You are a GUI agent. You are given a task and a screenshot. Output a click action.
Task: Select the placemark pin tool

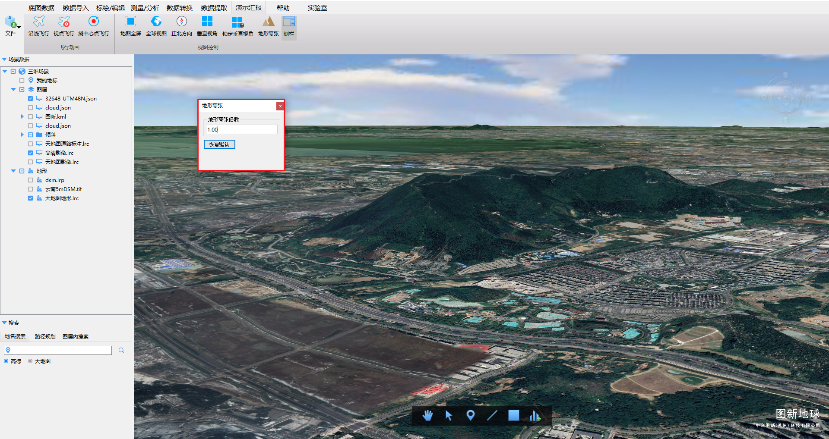tap(471, 415)
